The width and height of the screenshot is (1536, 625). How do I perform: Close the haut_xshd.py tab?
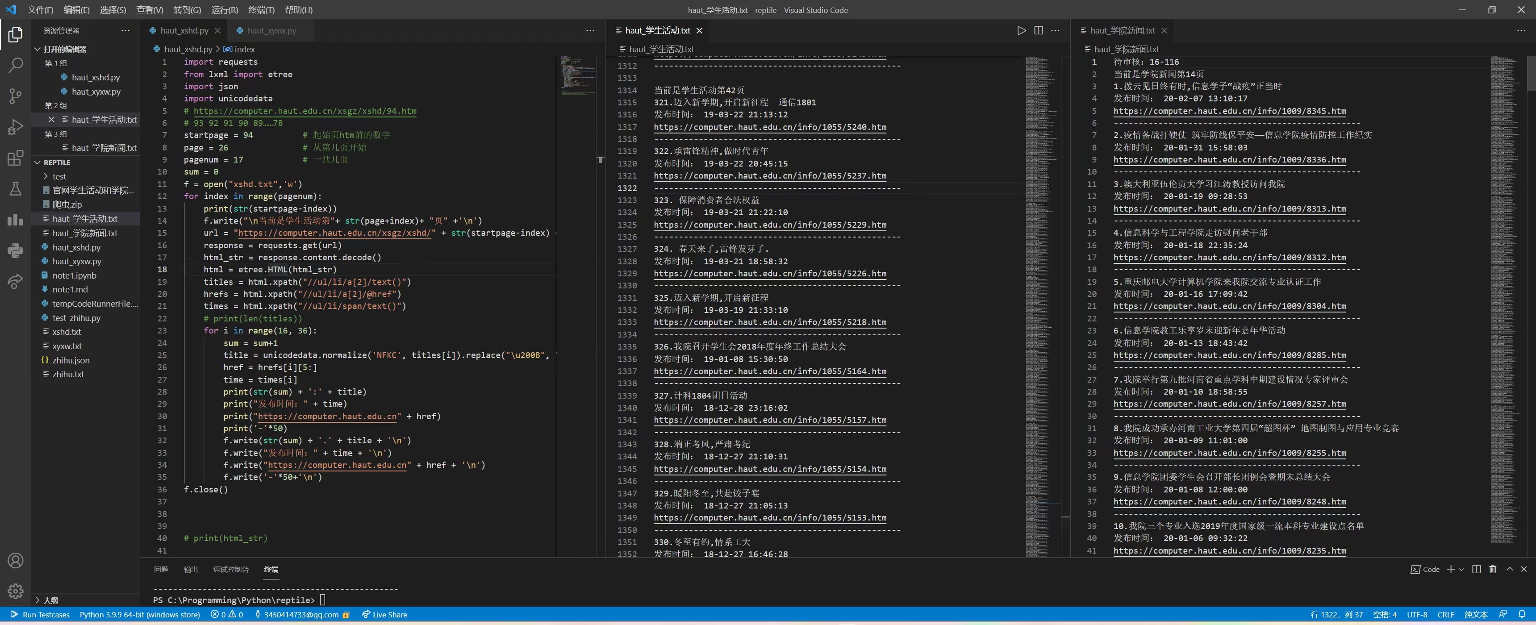[217, 30]
